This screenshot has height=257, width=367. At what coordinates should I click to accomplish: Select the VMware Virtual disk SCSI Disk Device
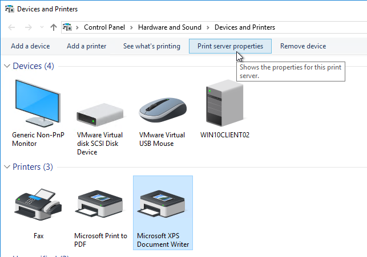[100, 114]
